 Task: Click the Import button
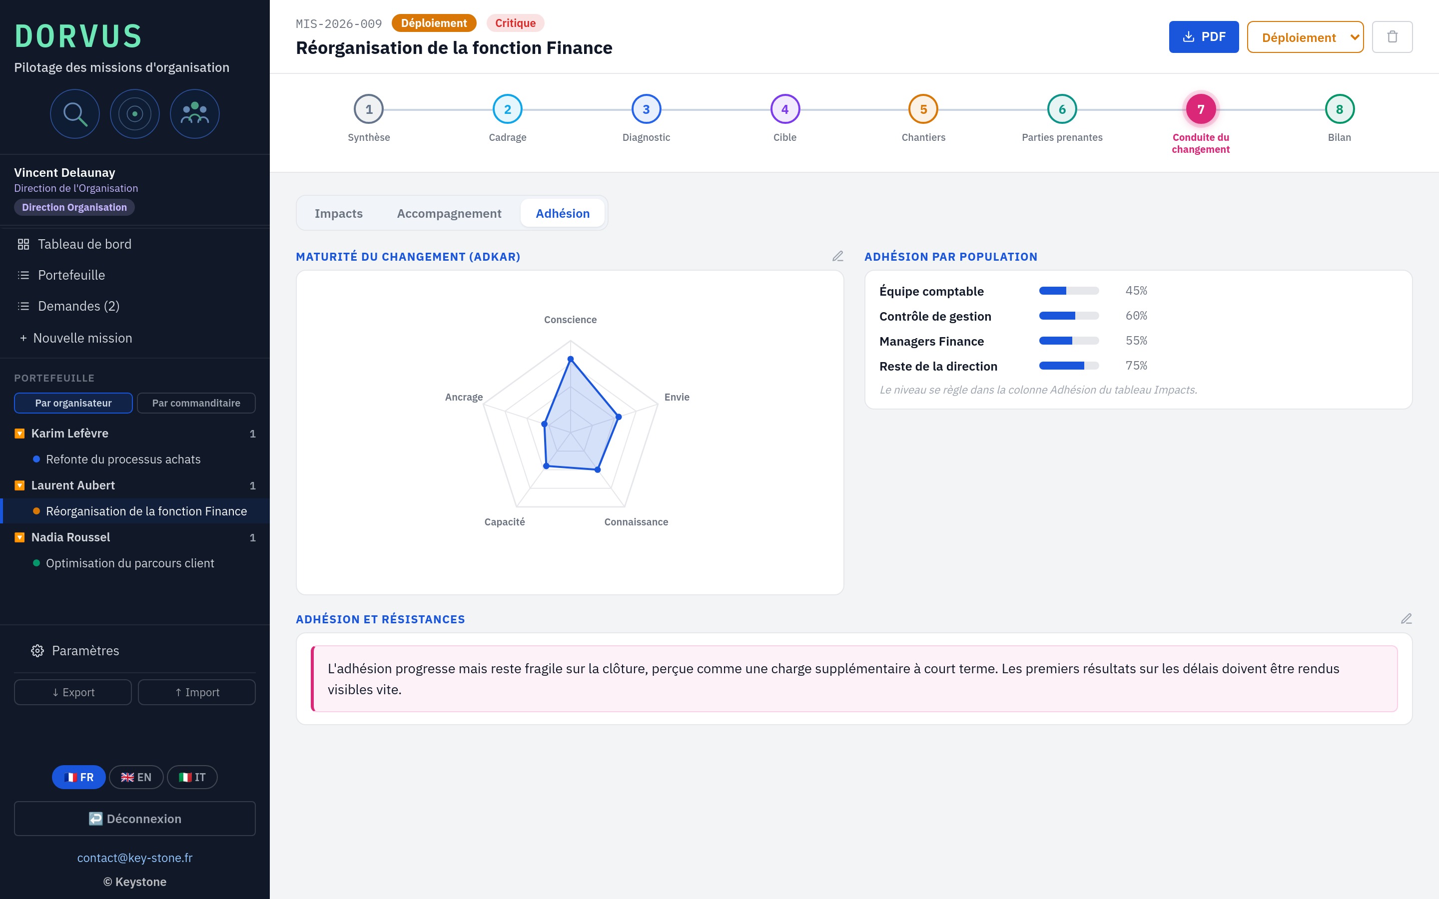pyautogui.click(x=197, y=692)
